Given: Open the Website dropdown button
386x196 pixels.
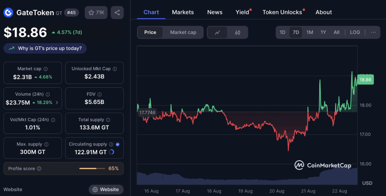Looking at the screenshot, I should pos(106,189).
